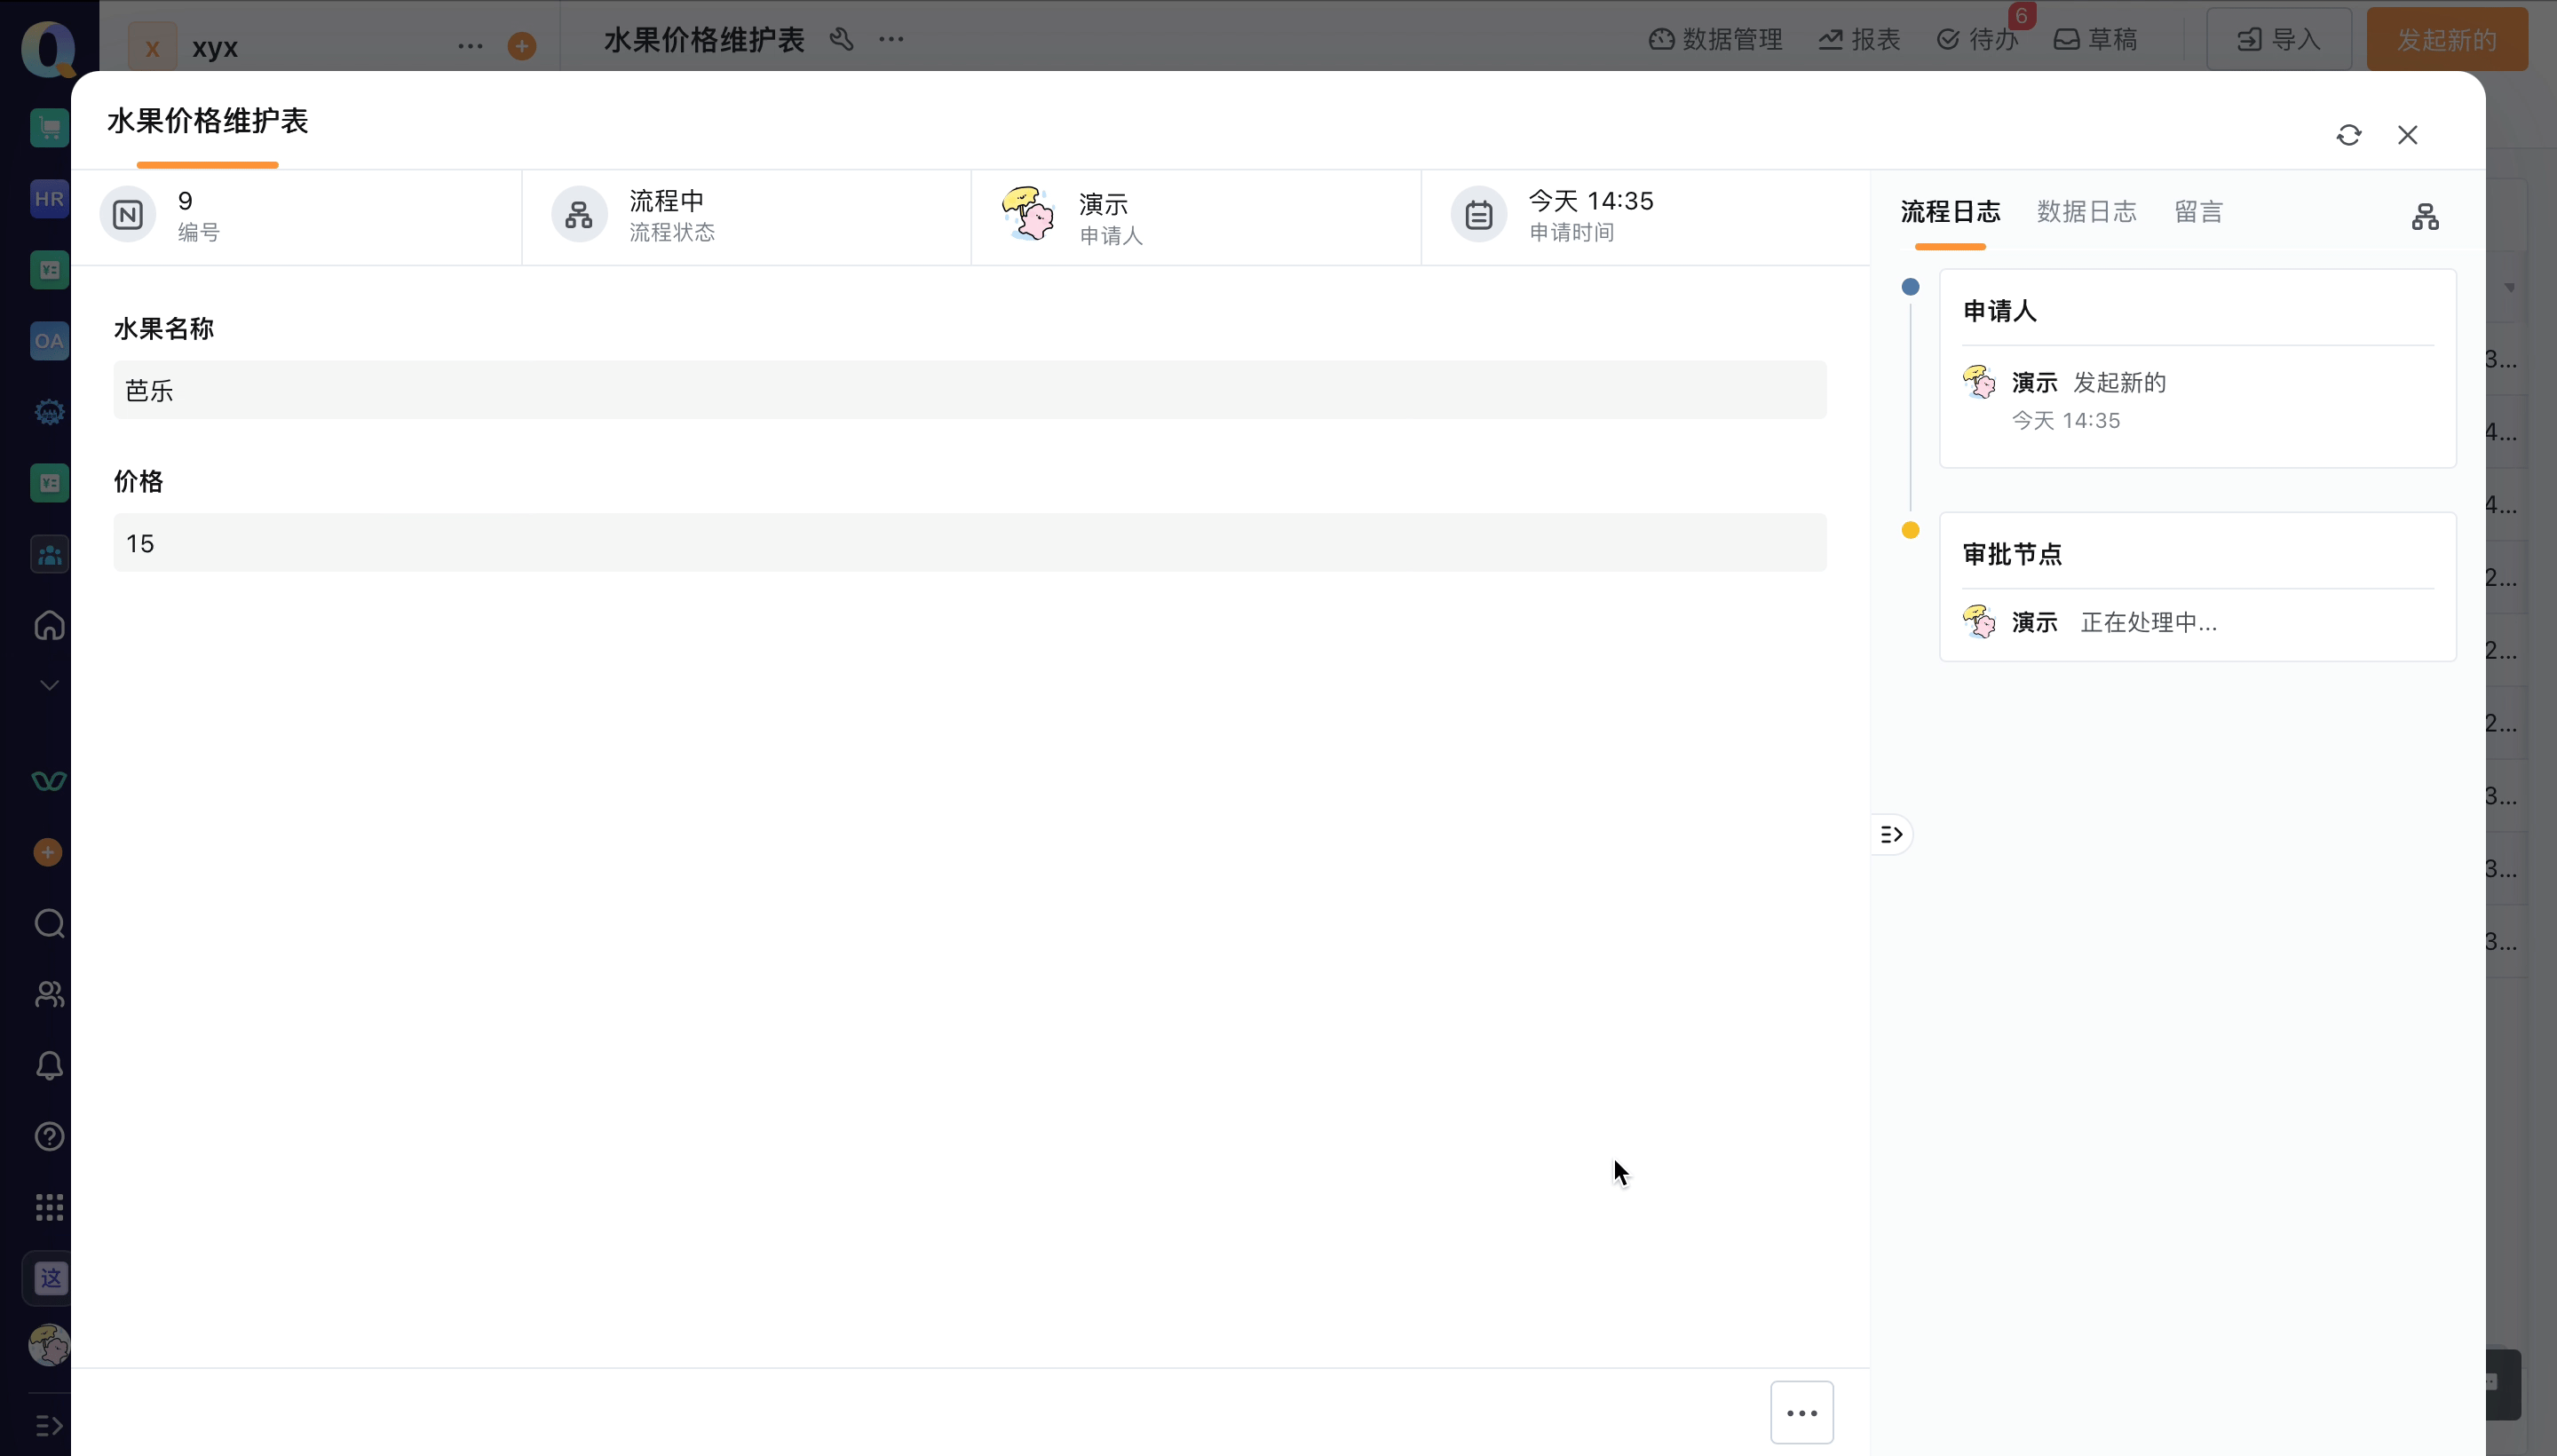Click the shopping cart app icon in sidebar
The image size is (2557, 1456).
pos(49,127)
